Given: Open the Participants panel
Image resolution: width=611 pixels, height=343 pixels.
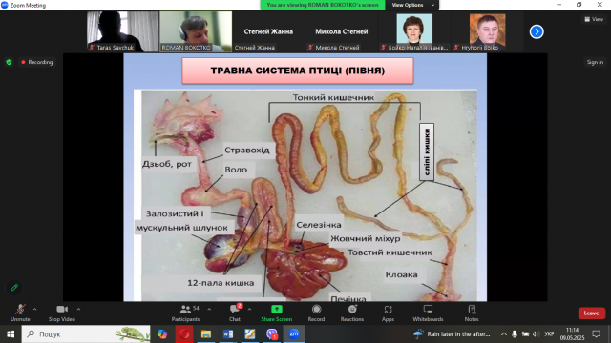Looking at the screenshot, I should (185, 313).
